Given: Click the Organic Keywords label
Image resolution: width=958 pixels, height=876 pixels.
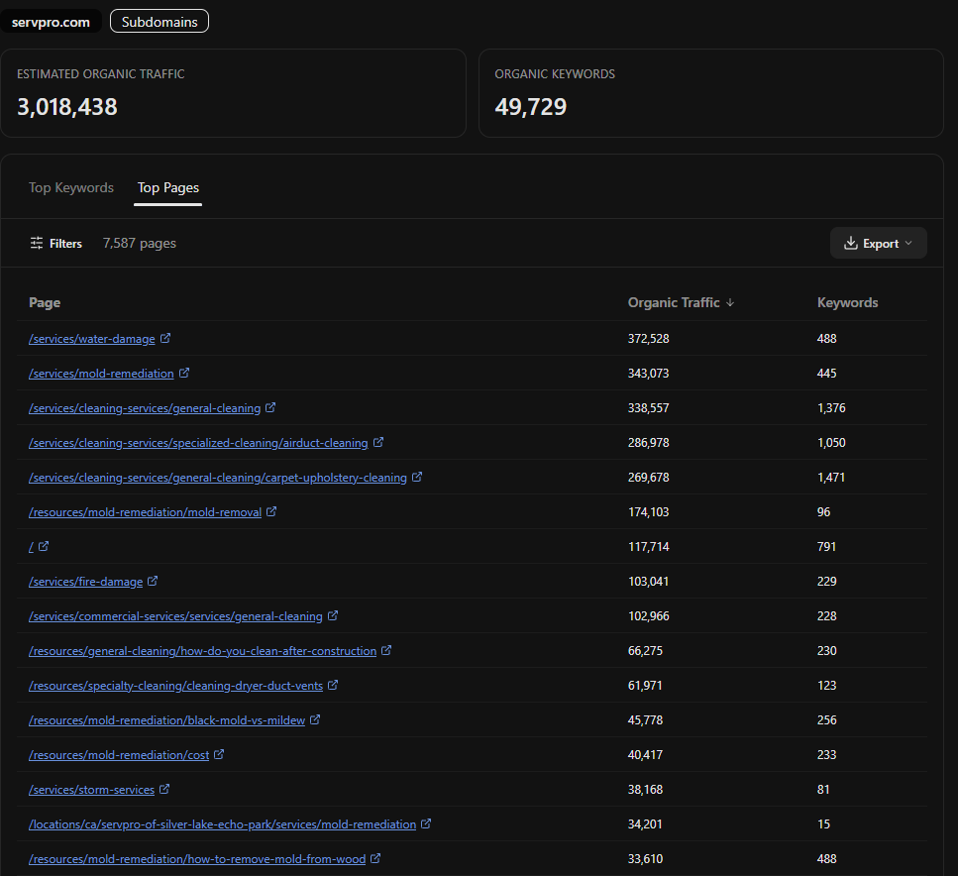Looking at the screenshot, I should 555,74.
